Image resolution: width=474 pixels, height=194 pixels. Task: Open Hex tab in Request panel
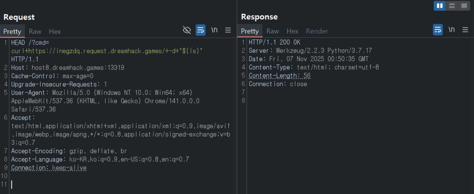tap(55, 32)
